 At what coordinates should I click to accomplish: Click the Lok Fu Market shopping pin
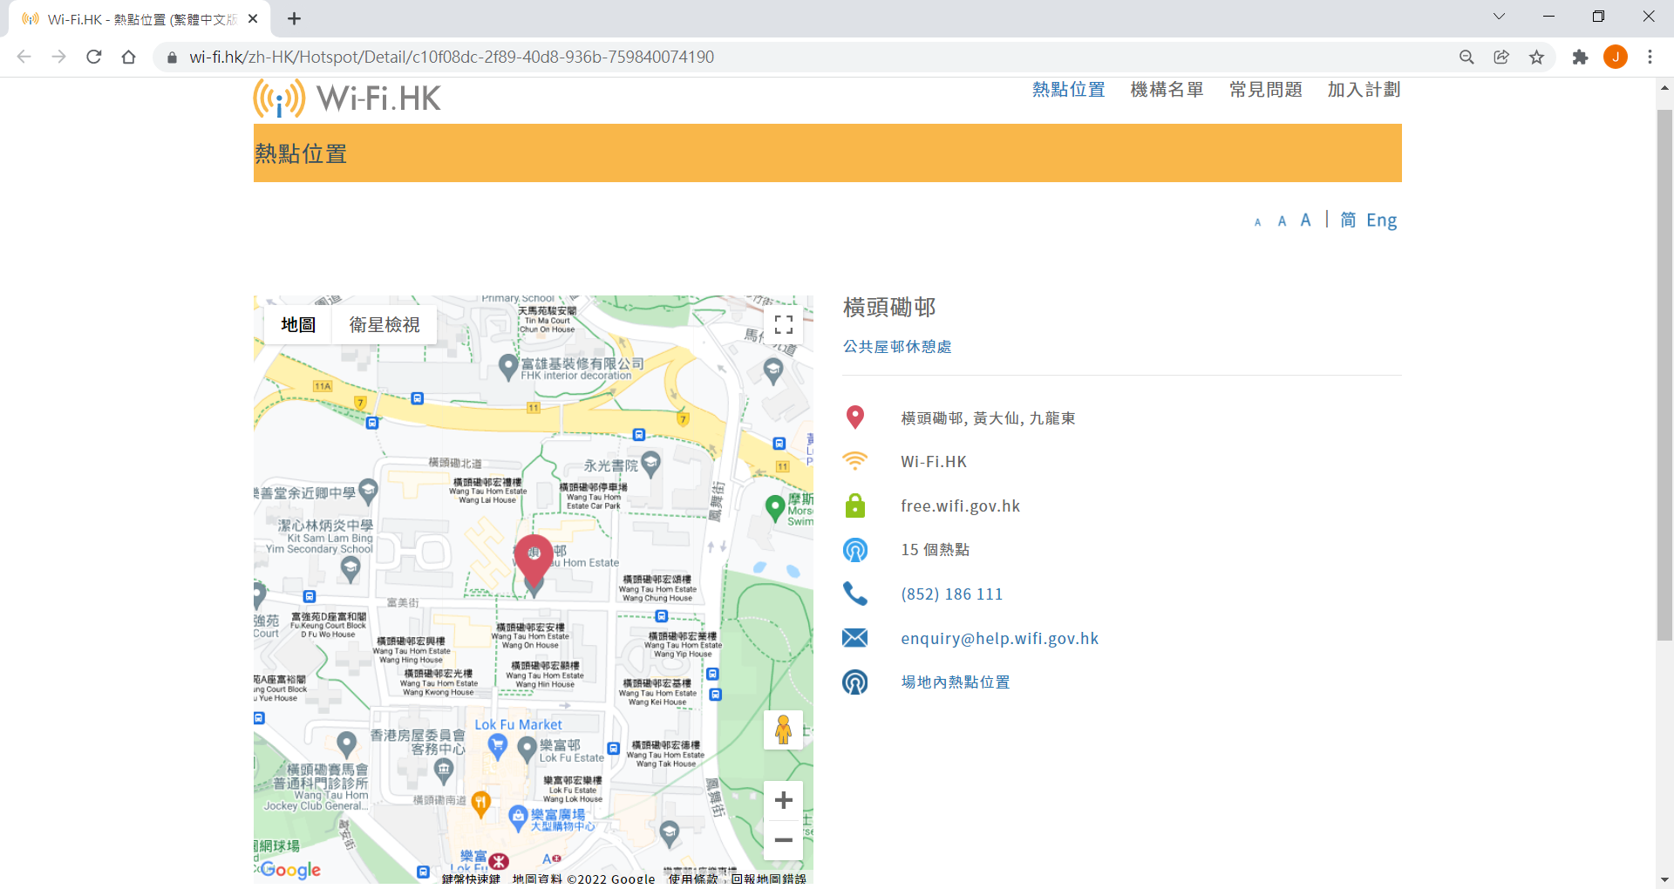[498, 746]
